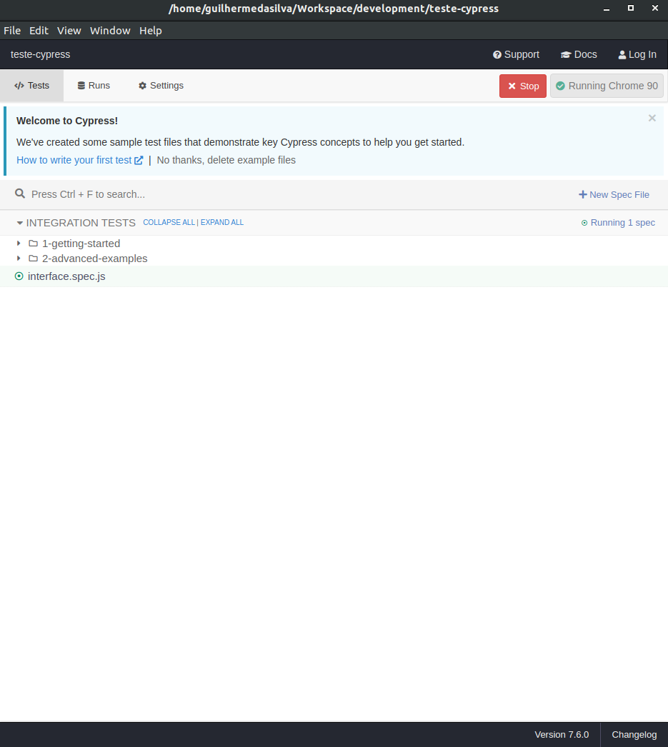Viewport: 668px width, 747px height.
Task: Collapse the INTEGRATION TESTS section arrow
Action: click(x=19, y=223)
